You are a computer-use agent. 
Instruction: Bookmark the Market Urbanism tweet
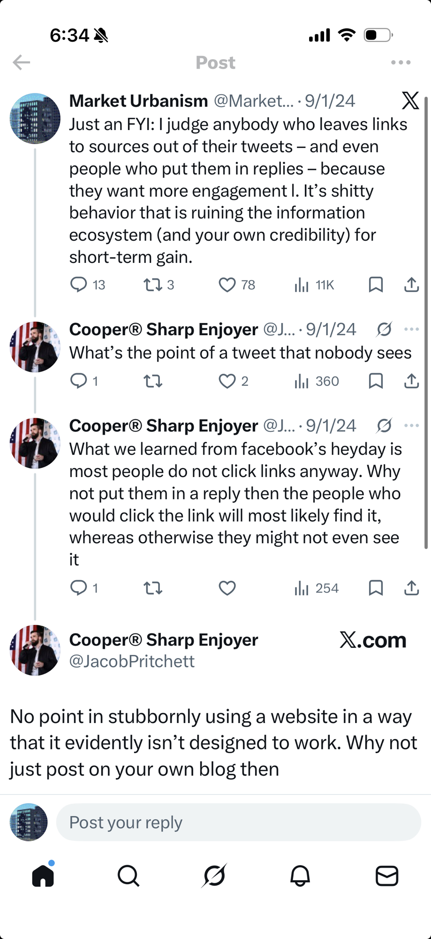click(x=376, y=285)
